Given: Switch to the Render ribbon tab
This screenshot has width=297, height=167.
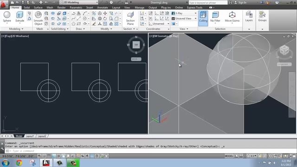Looking at the screenshot, I should pos(61,7).
